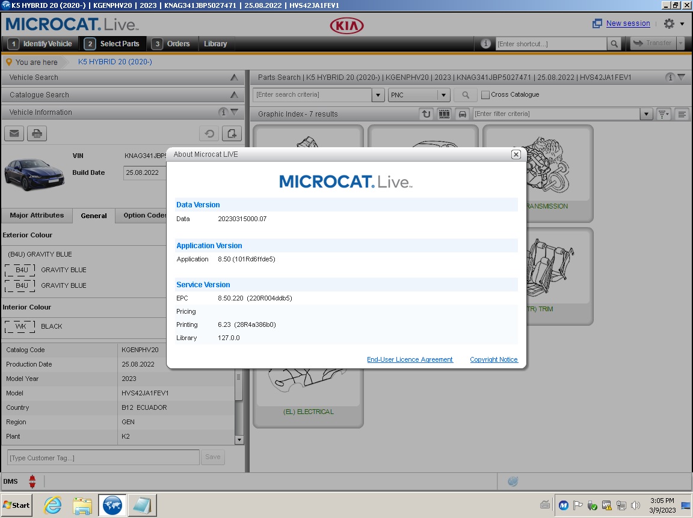
Task: Click the list view lines icon
Action: coord(682,114)
